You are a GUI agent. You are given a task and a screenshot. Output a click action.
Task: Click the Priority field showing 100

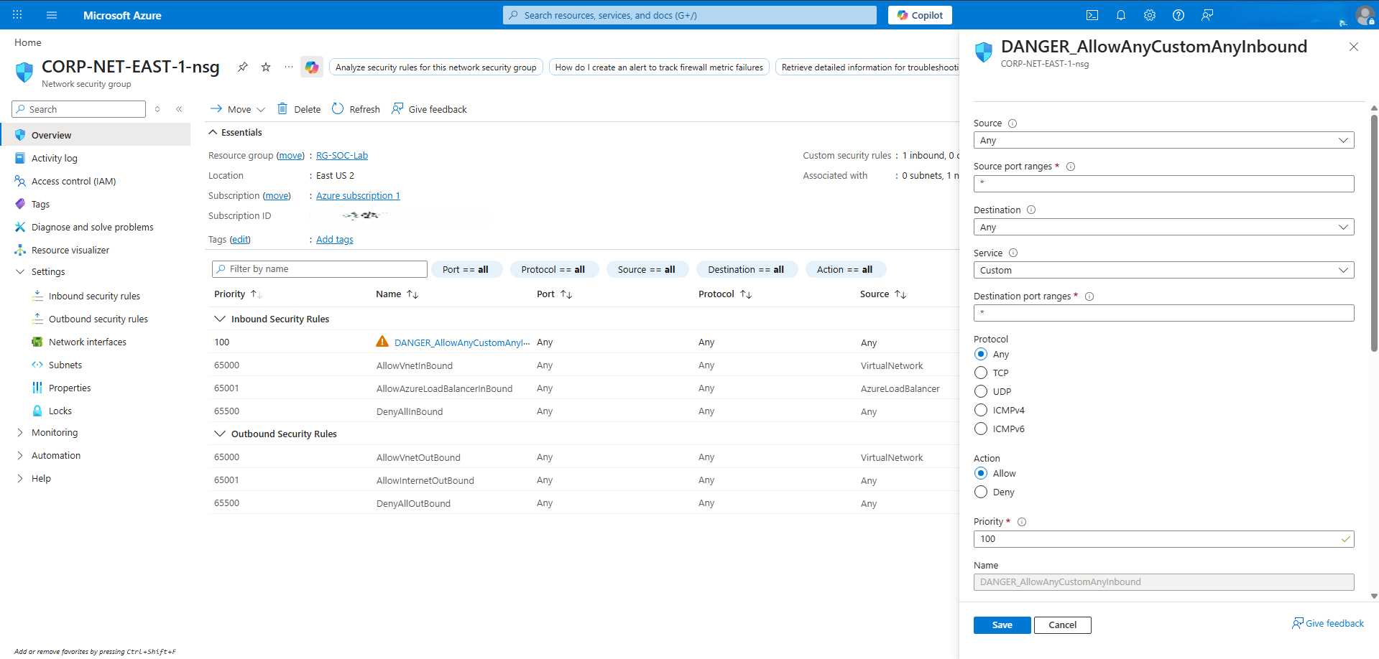point(1163,539)
